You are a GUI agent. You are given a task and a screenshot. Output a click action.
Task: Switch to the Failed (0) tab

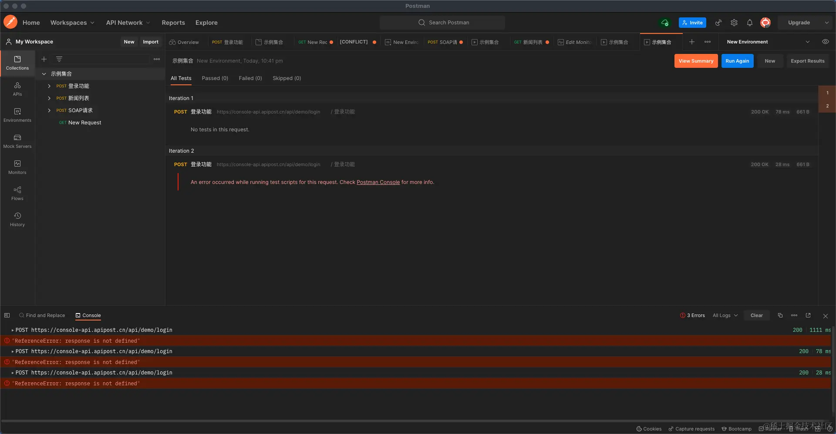pos(250,78)
